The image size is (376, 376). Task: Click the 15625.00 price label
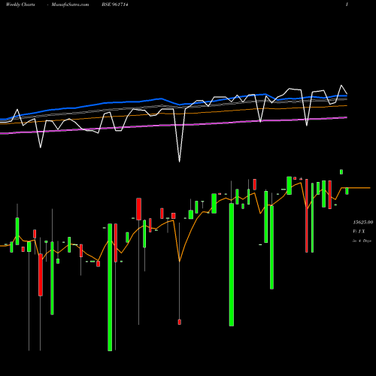coord(362,223)
